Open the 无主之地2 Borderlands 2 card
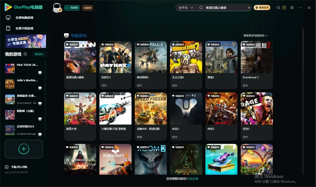316x187 pixels. tap(186, 65)
